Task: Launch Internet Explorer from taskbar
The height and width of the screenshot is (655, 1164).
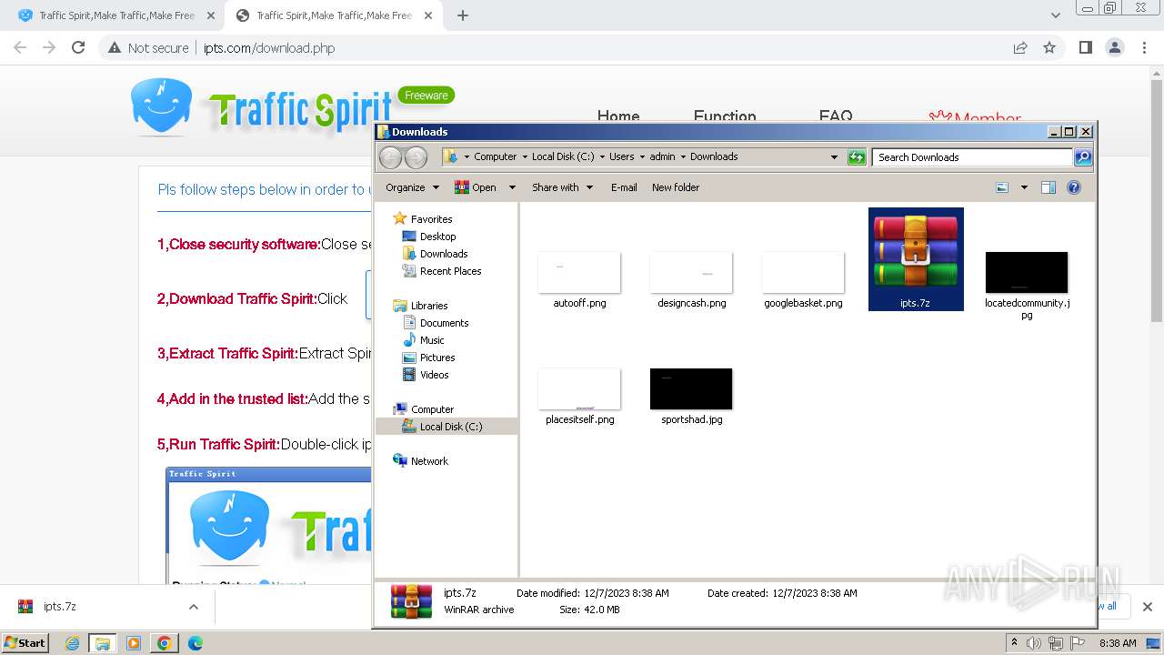Action: coord(73,643)
